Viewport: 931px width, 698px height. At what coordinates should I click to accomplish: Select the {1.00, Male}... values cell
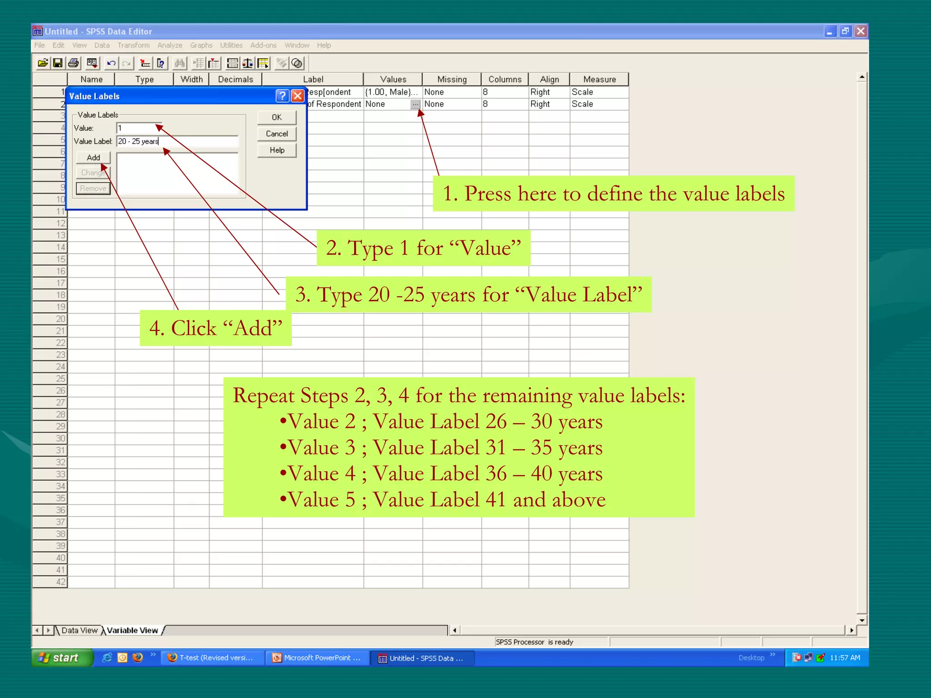(393, 92)
